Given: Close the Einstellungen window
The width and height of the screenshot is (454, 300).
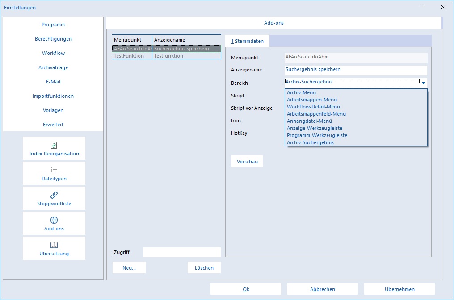Looking at the screenshot, I should (443, 7).
